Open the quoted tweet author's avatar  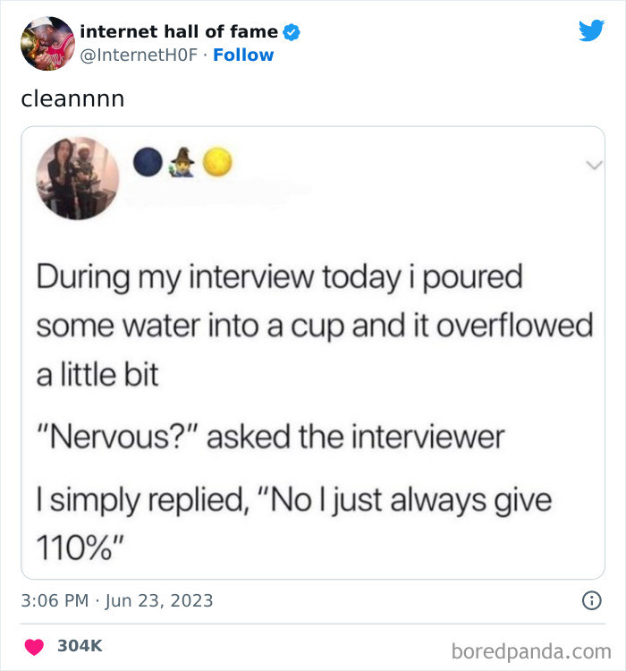pos(77,178)
